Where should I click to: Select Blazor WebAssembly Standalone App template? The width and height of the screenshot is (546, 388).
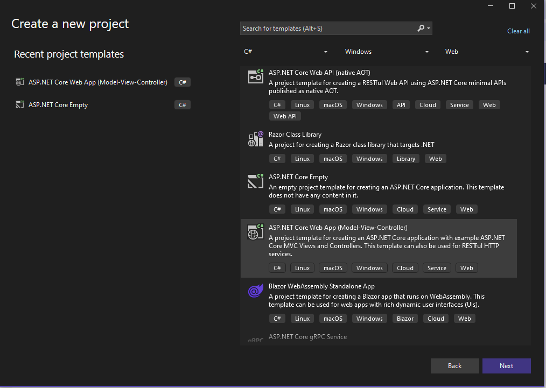coord(321,286)
